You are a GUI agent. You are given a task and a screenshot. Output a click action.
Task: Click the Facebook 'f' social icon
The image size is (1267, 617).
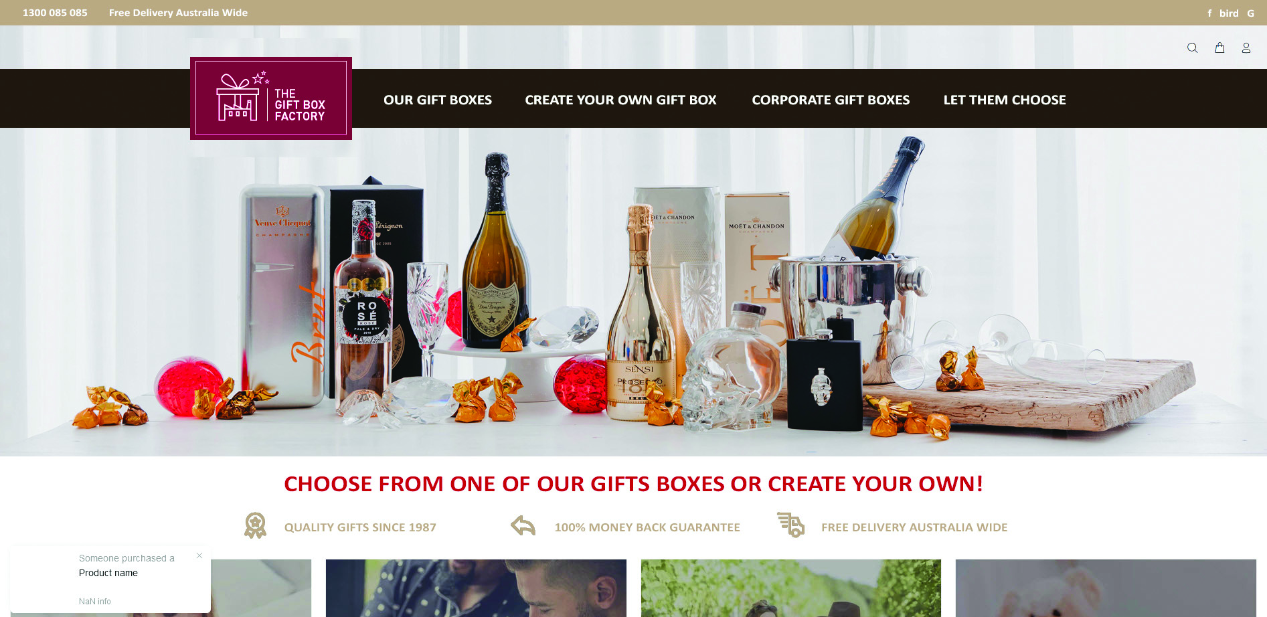coord(1209,13)
